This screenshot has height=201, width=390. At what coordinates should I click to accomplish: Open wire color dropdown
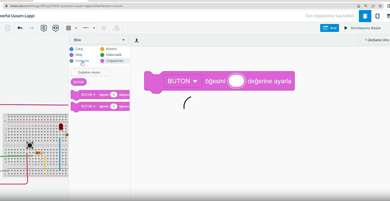coord(71,28)
